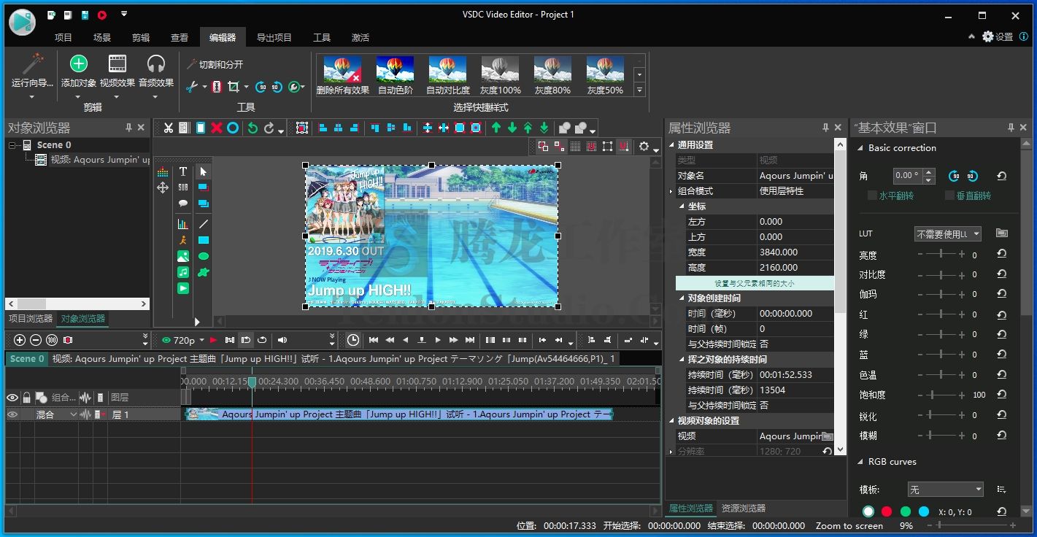Viewport: 1037px width, 537px height.
Task: Click the green undo arrow
Action: (252, 128)
